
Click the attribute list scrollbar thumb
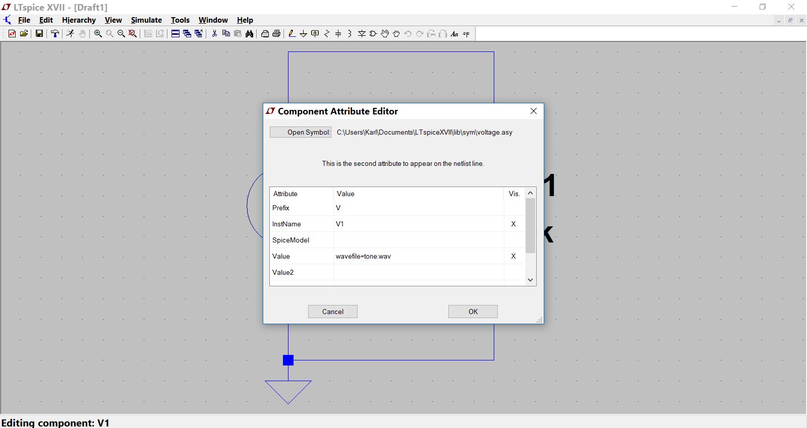pyautogui.click(x=530, y=225)
